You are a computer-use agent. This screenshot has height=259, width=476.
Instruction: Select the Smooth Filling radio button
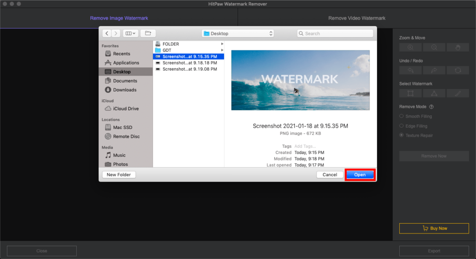(401, 116)
